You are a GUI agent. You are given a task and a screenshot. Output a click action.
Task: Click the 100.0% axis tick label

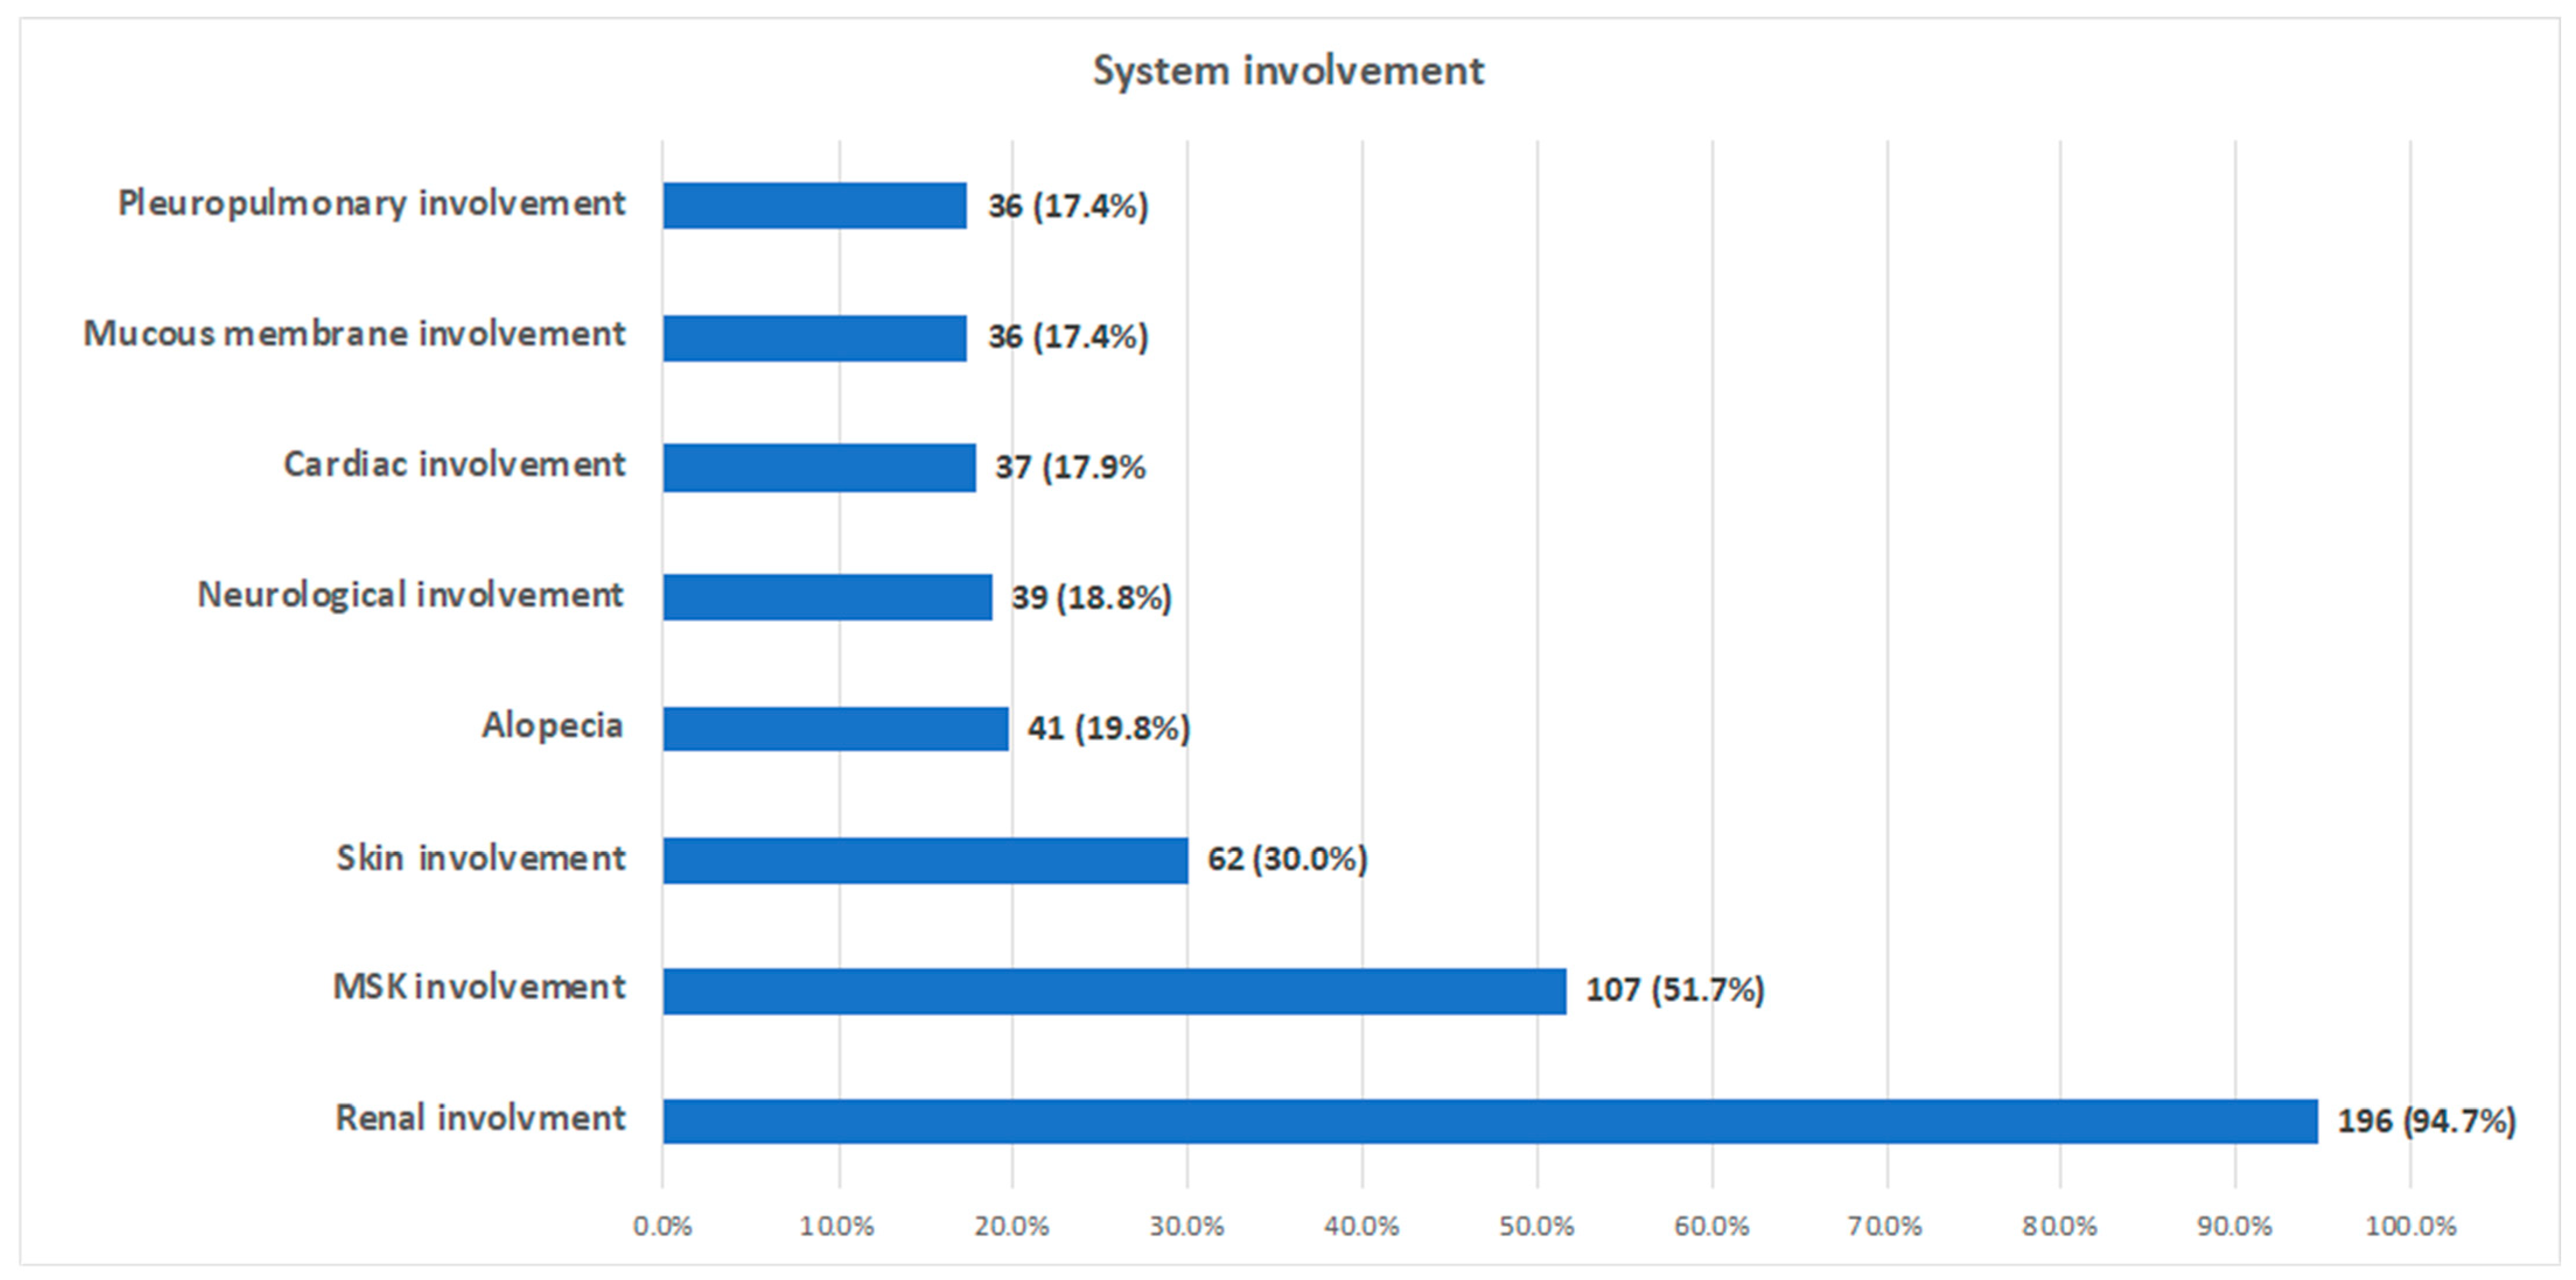click(x=2410, y=1226)
